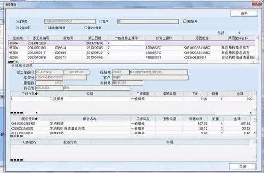This screenshot has width=264, height=173.
Task: Click the FREEIS01 warranty operation cell
Action: (x=164, y=58)
